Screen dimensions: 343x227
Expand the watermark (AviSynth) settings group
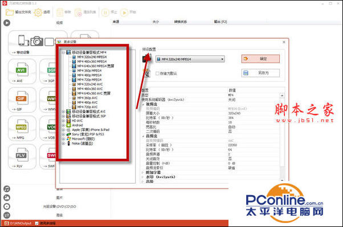pyautogui.click(x=143, y=177)
